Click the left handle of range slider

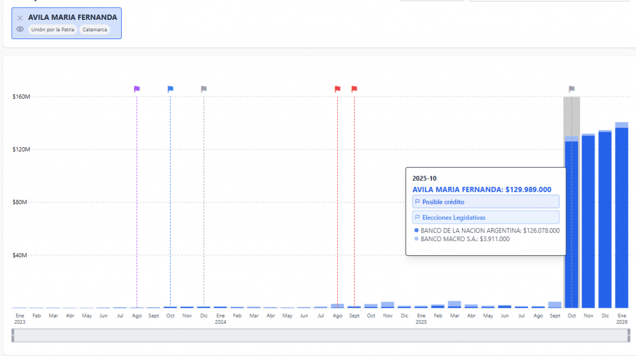[13, 335]
